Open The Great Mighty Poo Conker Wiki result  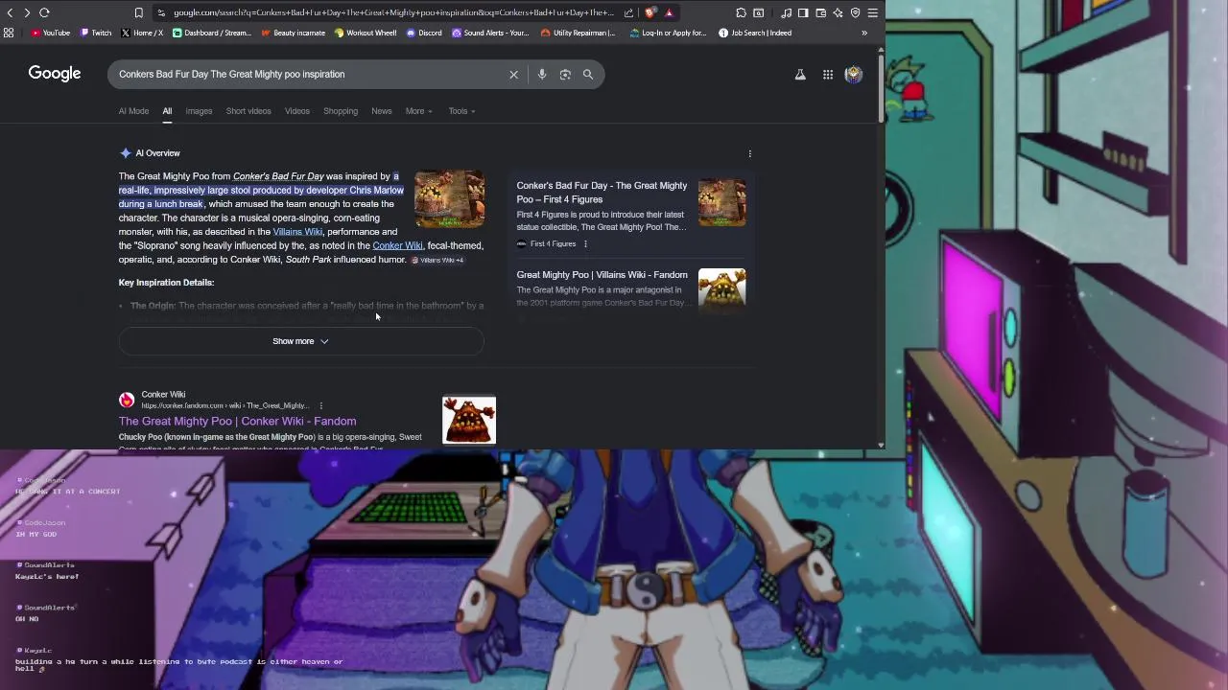pyautogui.click(x=237, y=421)
